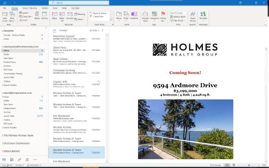Open the New Items menu

12,17
